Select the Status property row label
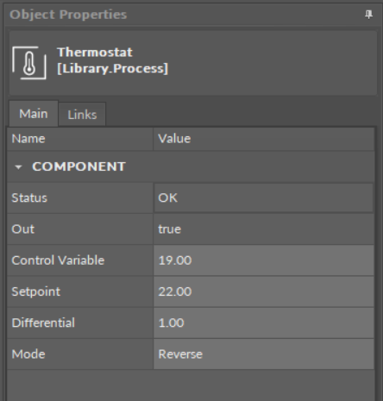 coord(80,197)
